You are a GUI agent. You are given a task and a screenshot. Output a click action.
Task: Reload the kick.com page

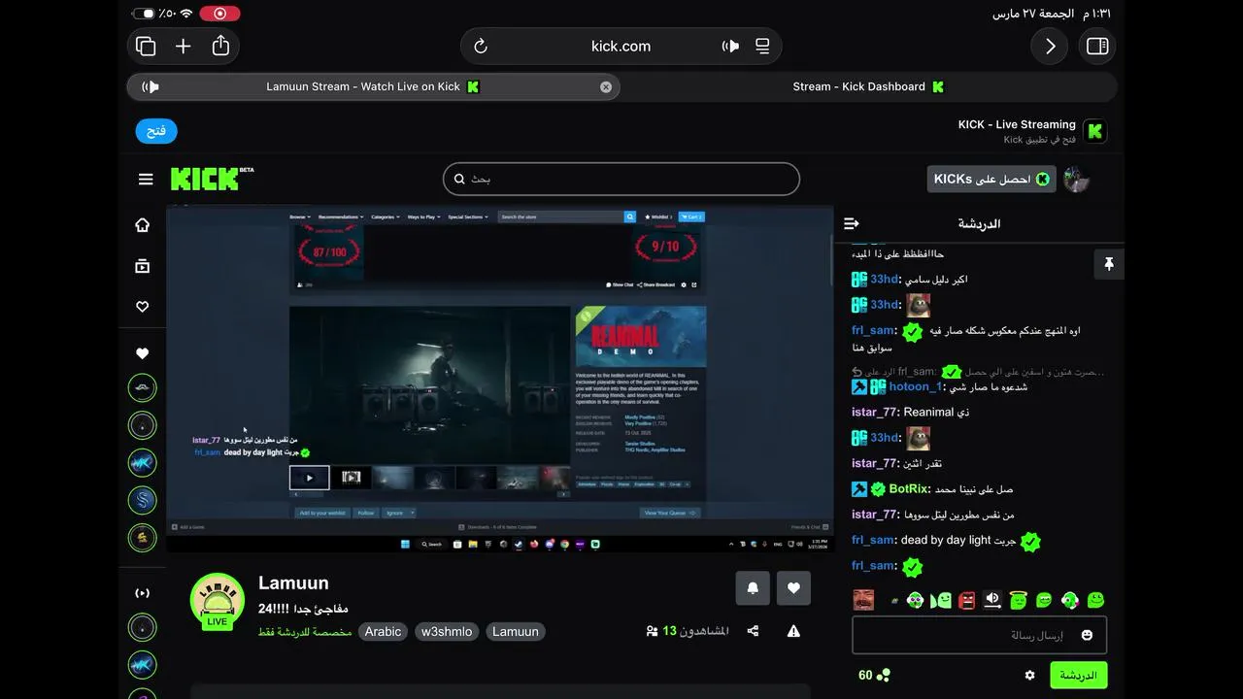[x=480, y=47]
